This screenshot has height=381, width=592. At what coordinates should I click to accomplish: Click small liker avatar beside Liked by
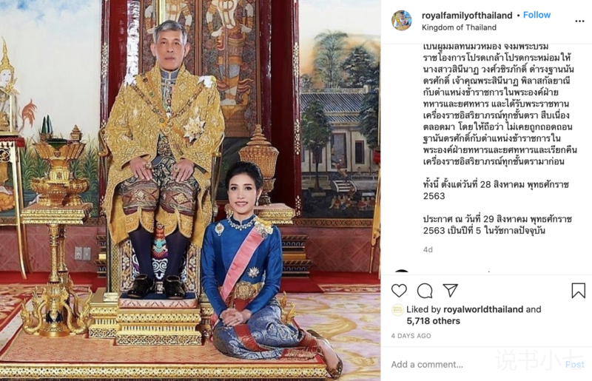pos(397,310)
